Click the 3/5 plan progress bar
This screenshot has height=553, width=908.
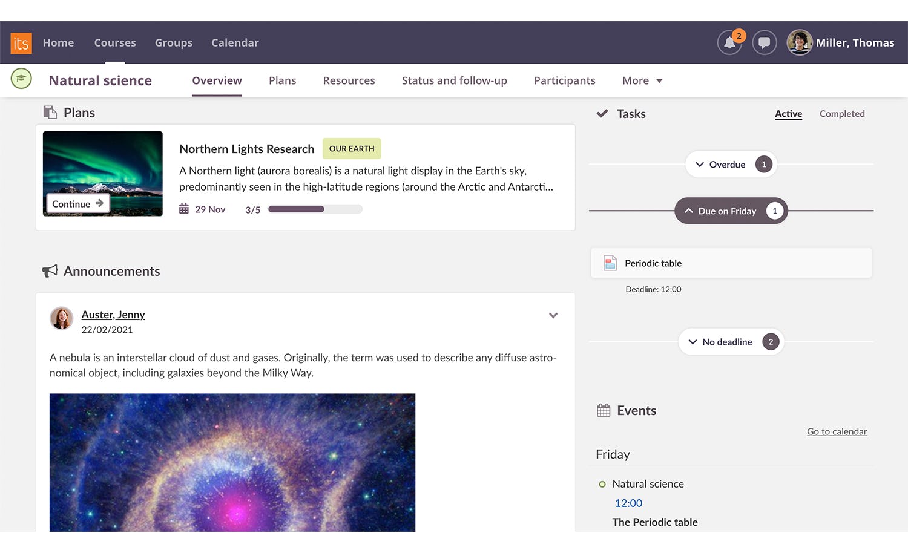pyautogui.click(x=315, y=209)
